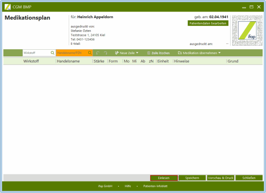The height and width of the screenshot is (193, 266).
Task: Open the ifap GmbH footer link
Action: pyautogui.click(x=105, y=186)
